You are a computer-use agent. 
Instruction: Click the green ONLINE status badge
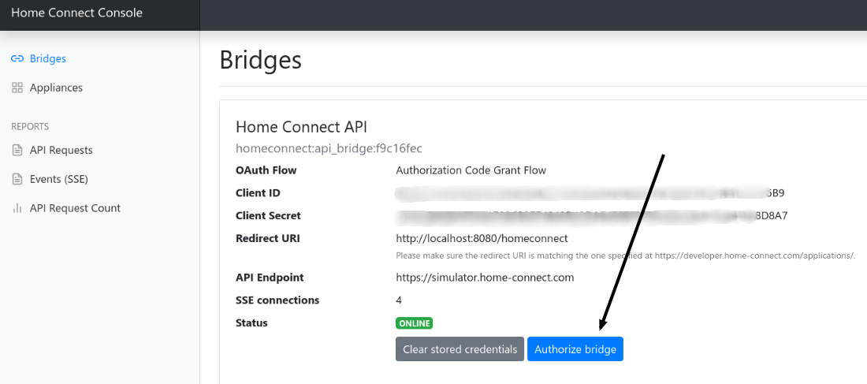point(414,323)
